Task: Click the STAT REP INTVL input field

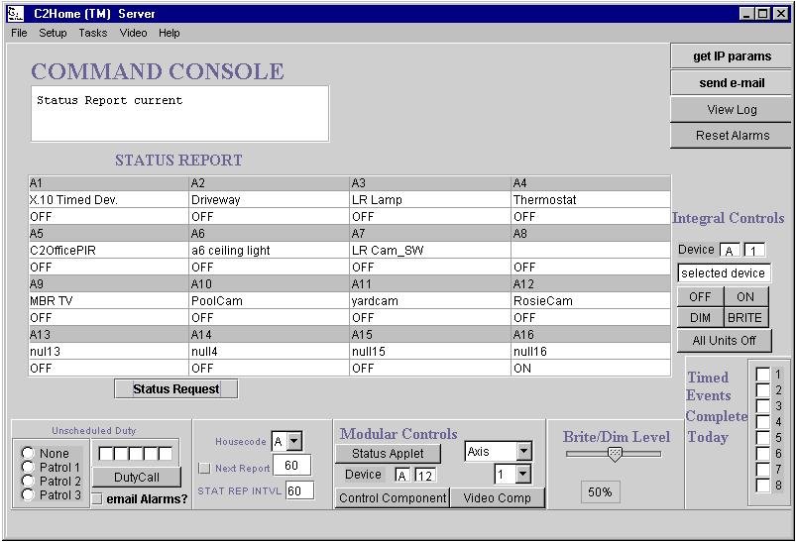Action: tap(299, 490)
